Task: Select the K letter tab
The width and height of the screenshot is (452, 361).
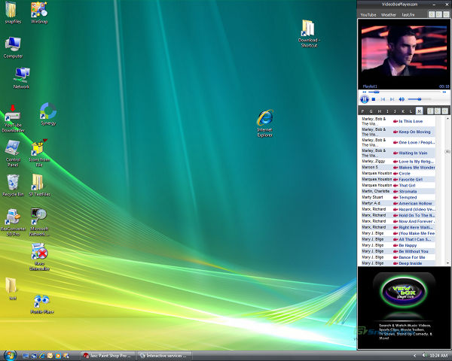Action: 403,111
